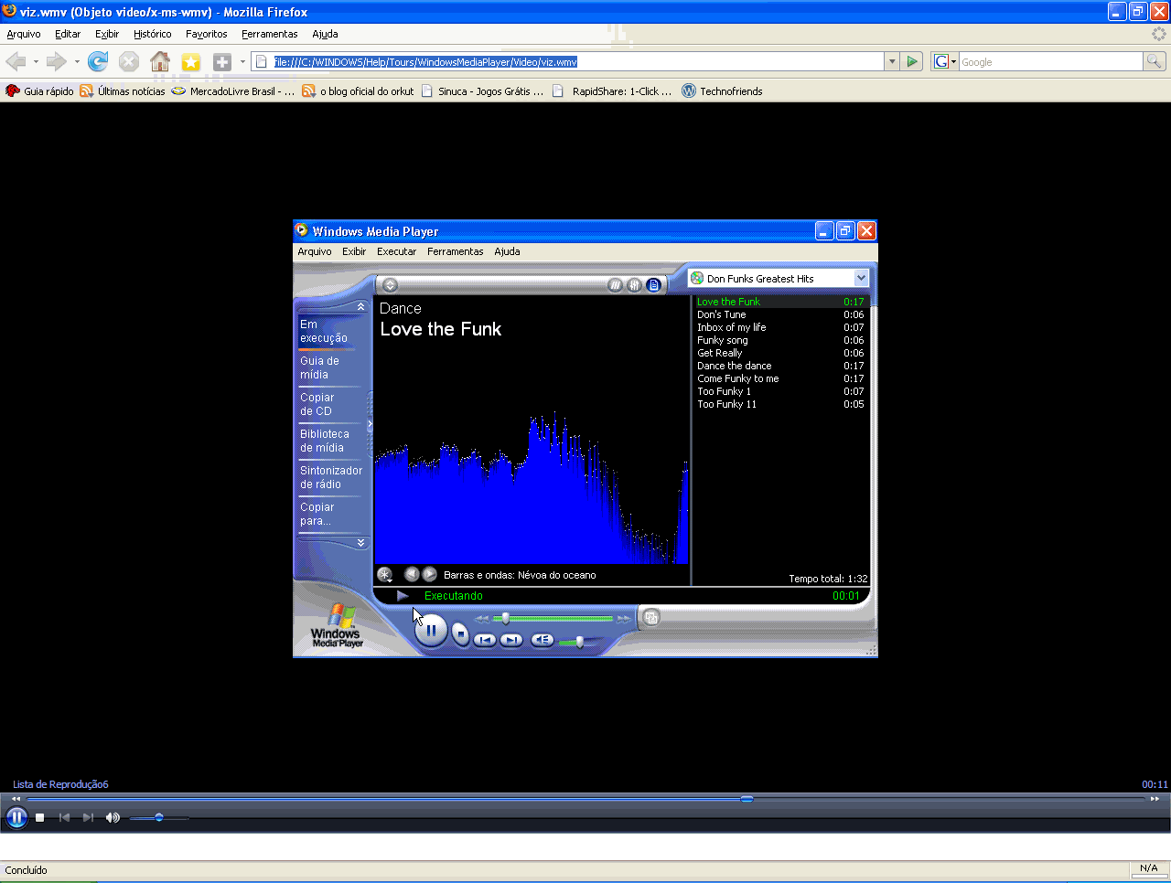The image size is (1171, 883).
Task: Open Firefox Histórico menu
Action: click(152, 34)
